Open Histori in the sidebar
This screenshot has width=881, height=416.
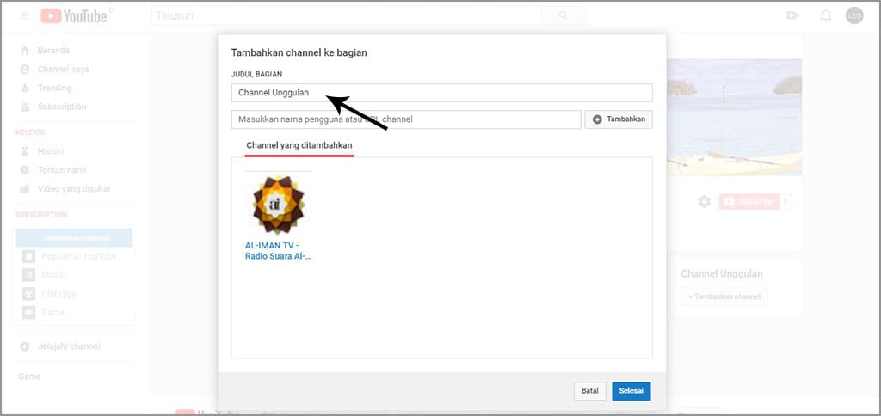tap(51, 151)
